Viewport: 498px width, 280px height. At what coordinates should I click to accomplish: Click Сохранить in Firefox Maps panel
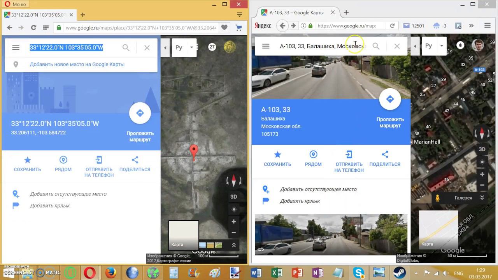point(277,159)
